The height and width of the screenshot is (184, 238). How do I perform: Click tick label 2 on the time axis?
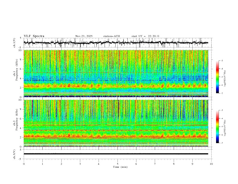tap(61, 164)
